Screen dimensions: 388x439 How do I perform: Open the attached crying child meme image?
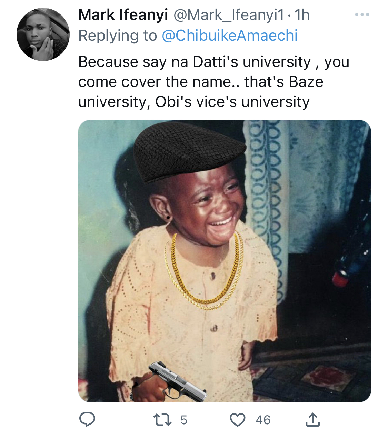(x=225, y=261)
